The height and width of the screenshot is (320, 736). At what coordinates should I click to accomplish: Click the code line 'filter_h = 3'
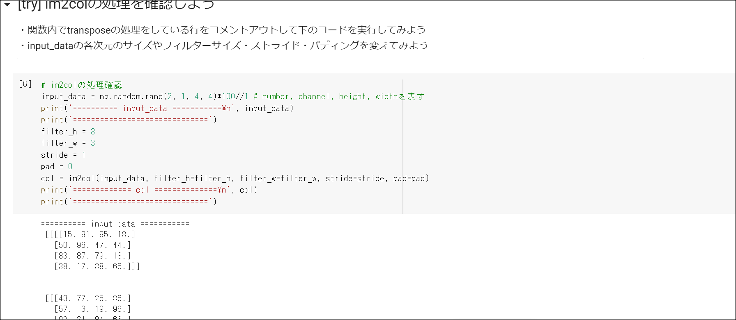(x=68, y=132)
